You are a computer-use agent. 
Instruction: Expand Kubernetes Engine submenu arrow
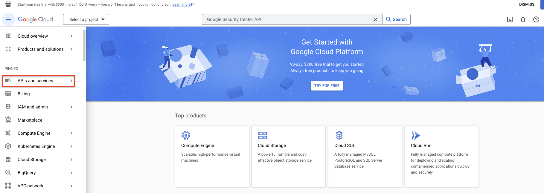pyautogui.click(x=71, y=146)
